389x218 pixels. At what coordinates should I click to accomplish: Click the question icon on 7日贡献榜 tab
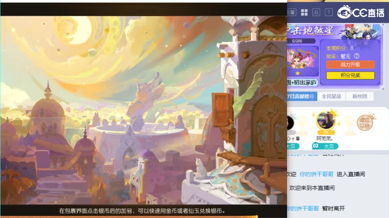click(x=312, y=96)
